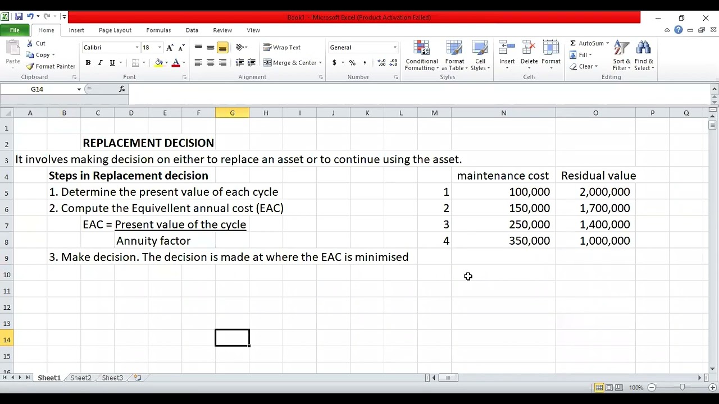
Task: Click the Insert cells icon
Action: pos(507,48)
